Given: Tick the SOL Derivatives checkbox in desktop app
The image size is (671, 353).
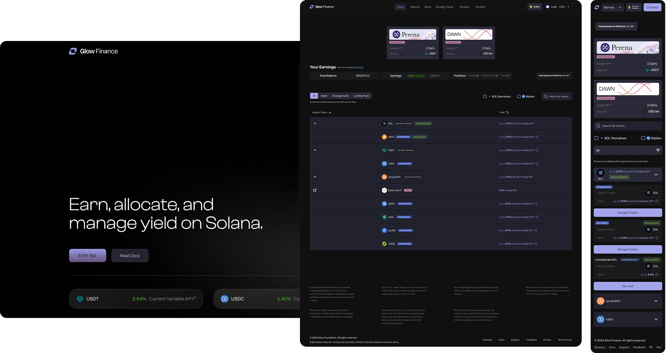Looking at the screenshot, I should (485, 97).
